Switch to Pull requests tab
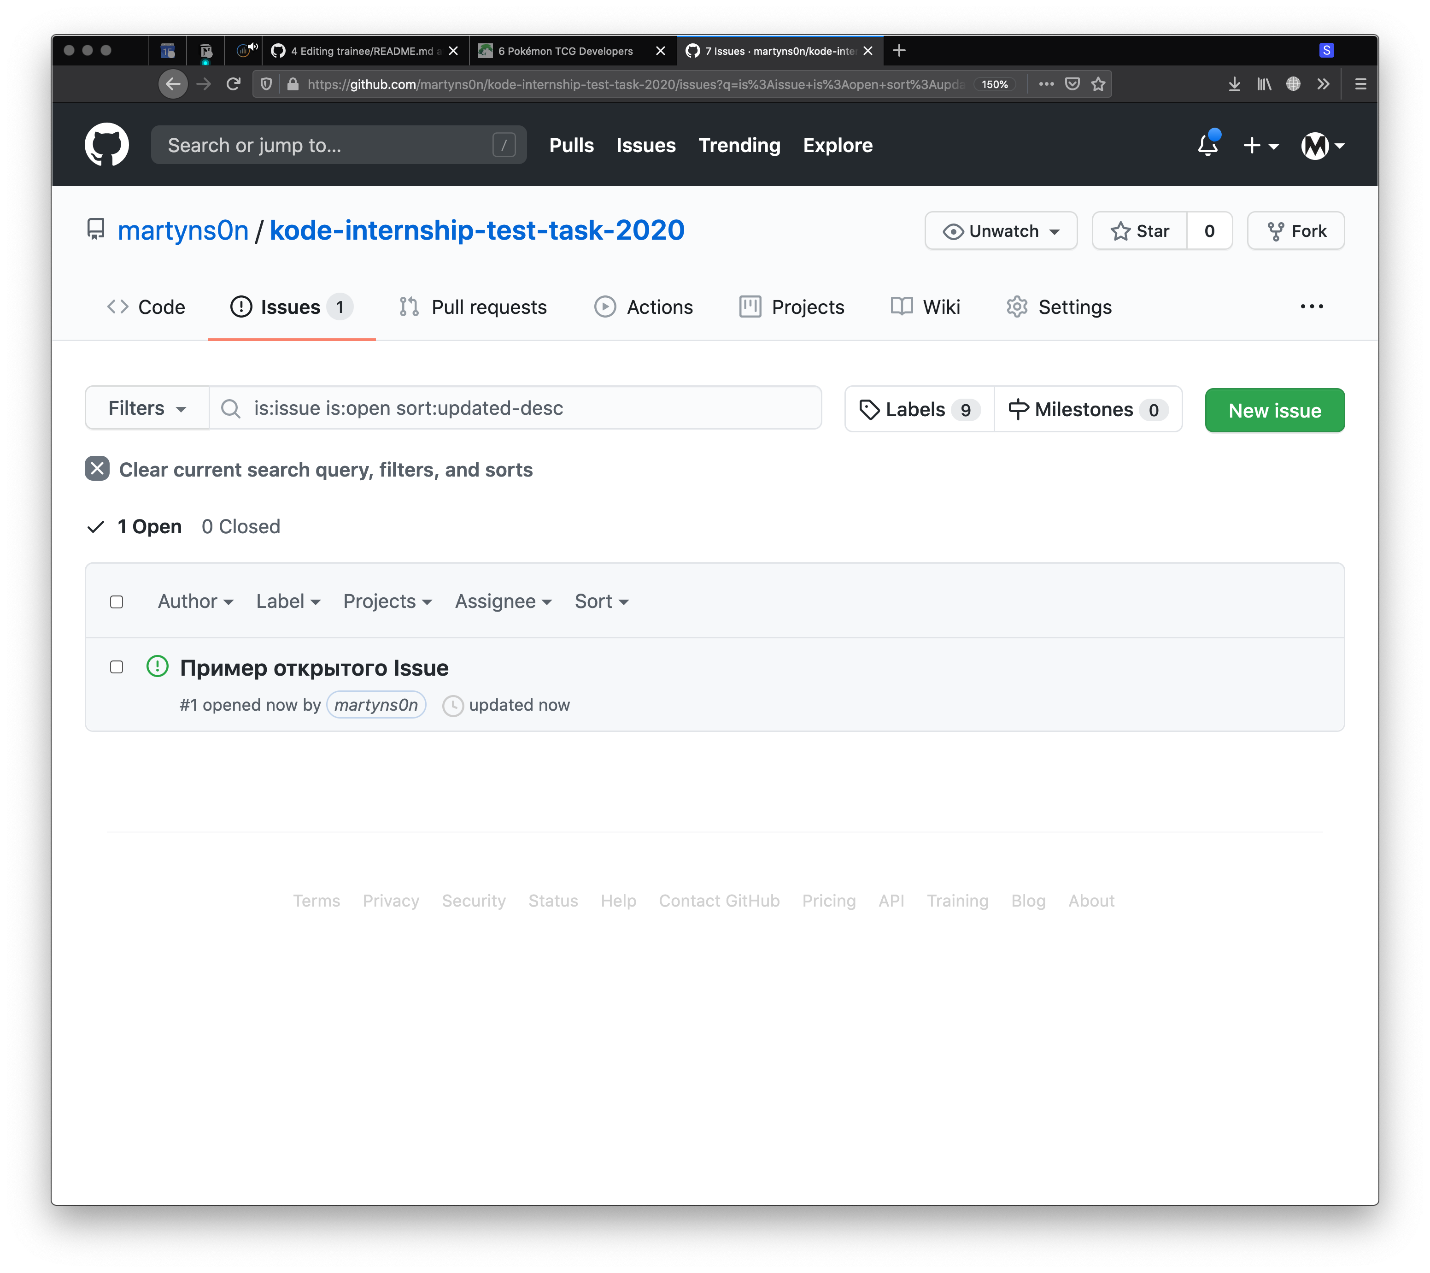The height and width of the screenshot is (1273, 1430). pos(474,307)
